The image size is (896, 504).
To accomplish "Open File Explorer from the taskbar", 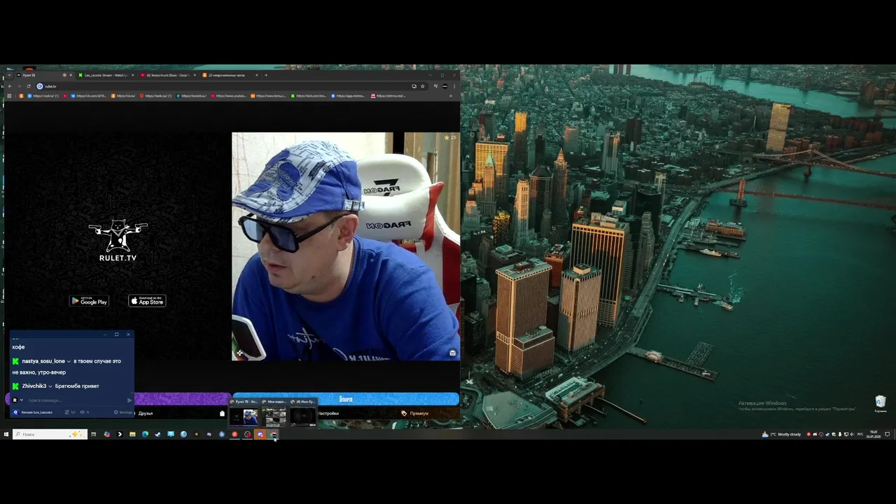I will click(x=132, y=434).
